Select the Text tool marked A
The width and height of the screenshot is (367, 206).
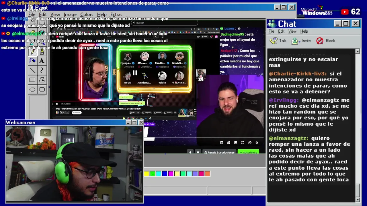pos(42,61)
